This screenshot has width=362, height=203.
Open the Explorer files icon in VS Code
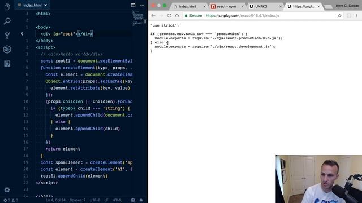click(7, 7)
